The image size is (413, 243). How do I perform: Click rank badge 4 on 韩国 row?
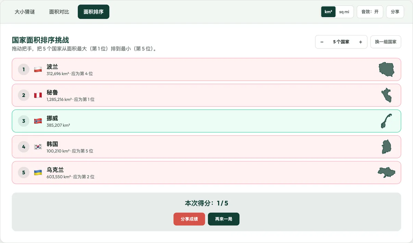[x=24, y=147]
